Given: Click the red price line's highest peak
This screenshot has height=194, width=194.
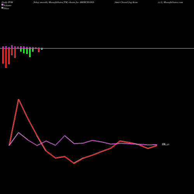Looking at the screenshot, I should 19,99.
